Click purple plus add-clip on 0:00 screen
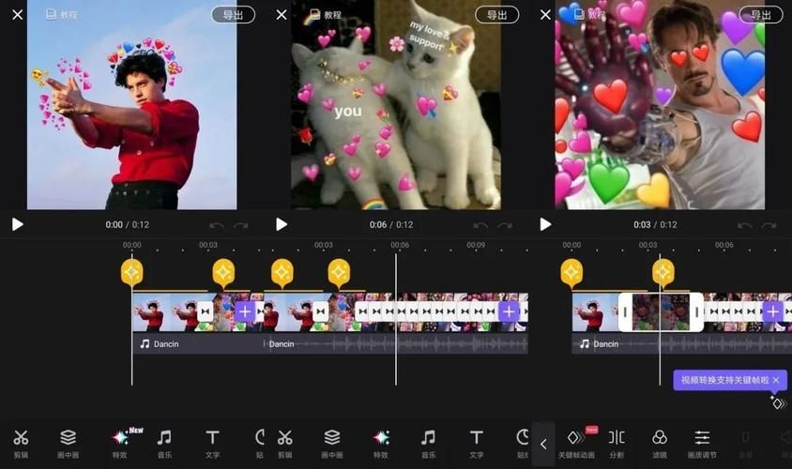 click(245, 312)
